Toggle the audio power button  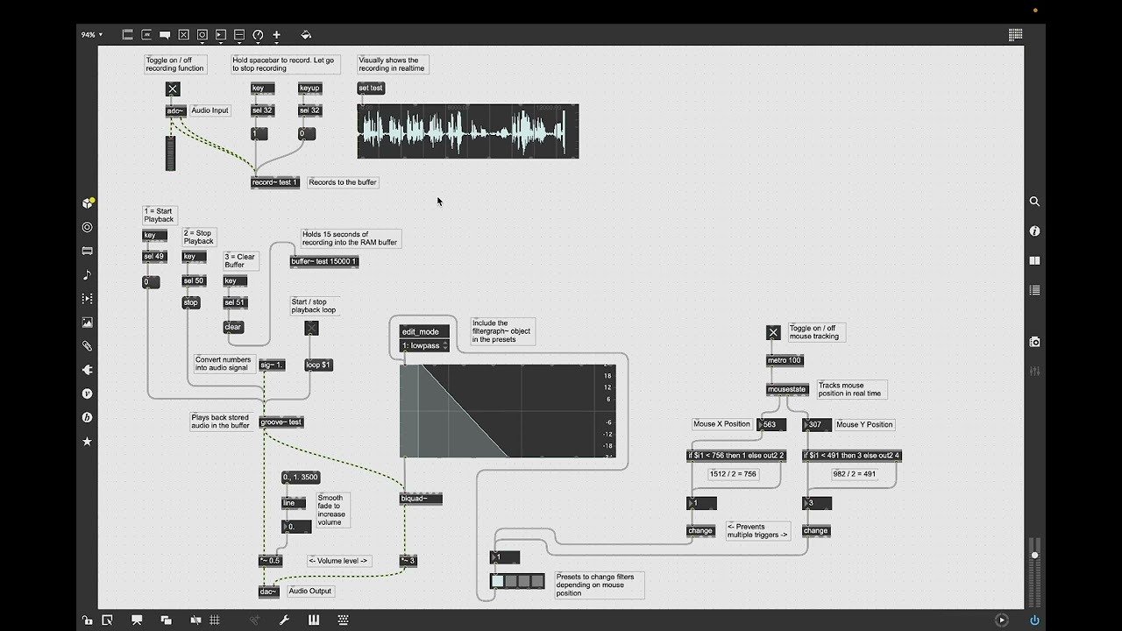(x=1034, y=620)
